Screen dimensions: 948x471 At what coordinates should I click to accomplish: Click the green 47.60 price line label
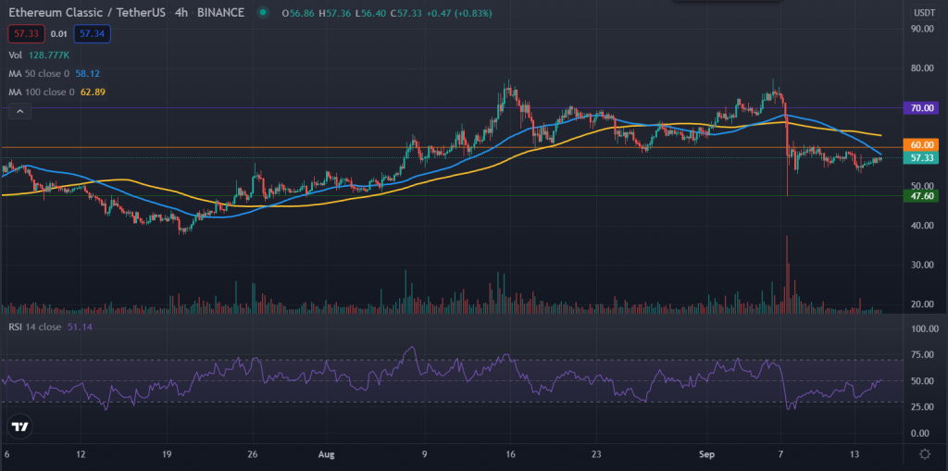tap(919, 195)
